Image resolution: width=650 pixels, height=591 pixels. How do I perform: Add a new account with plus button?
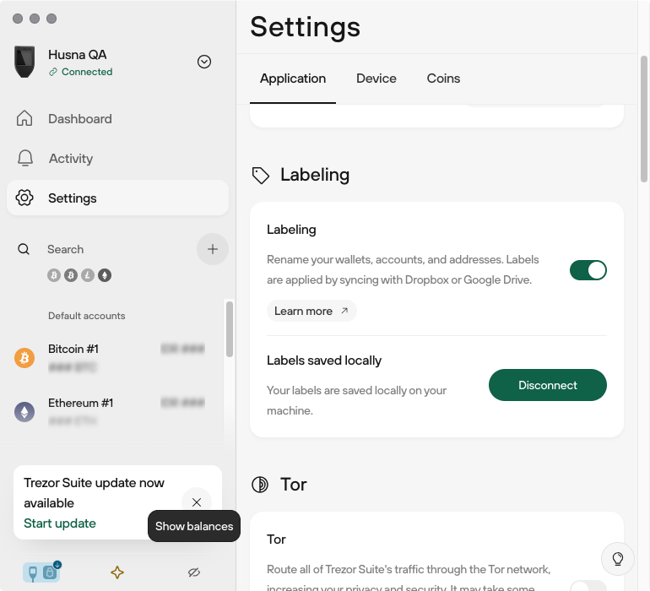[213, 249]
